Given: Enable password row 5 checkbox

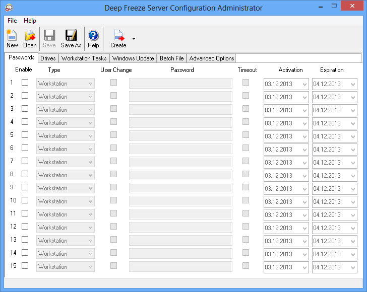Looking at the screenshot, I should pyautogui.click(x=25, y=134).
